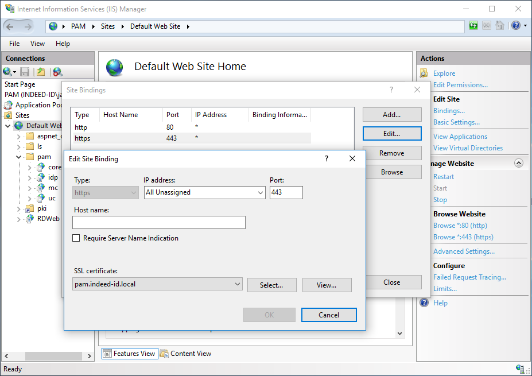Switch to Content View tab

[185, 354]
